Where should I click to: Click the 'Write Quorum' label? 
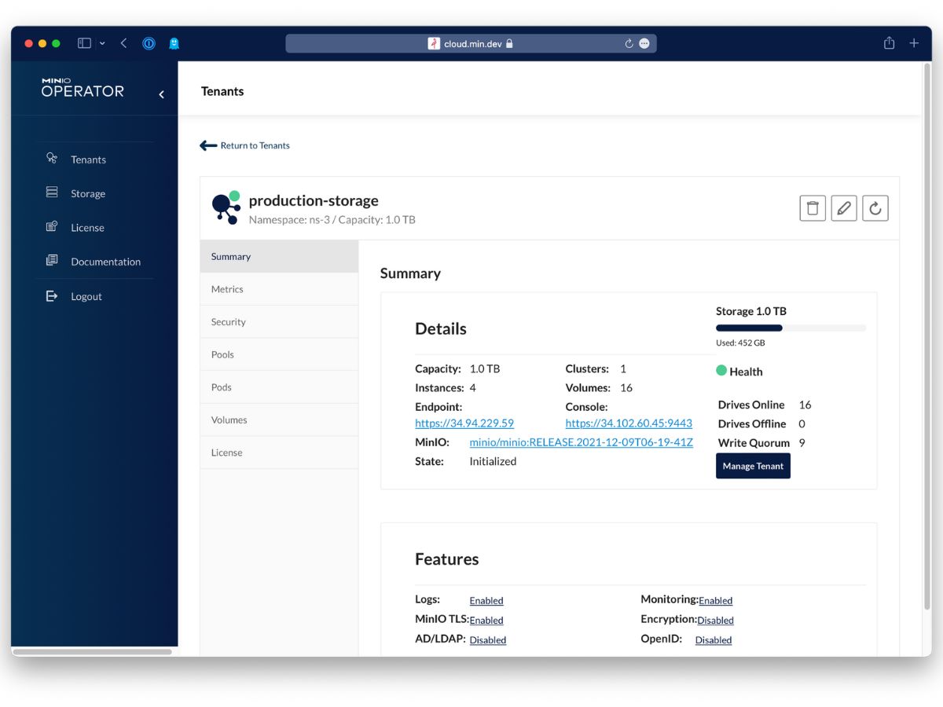pos(754,442)
